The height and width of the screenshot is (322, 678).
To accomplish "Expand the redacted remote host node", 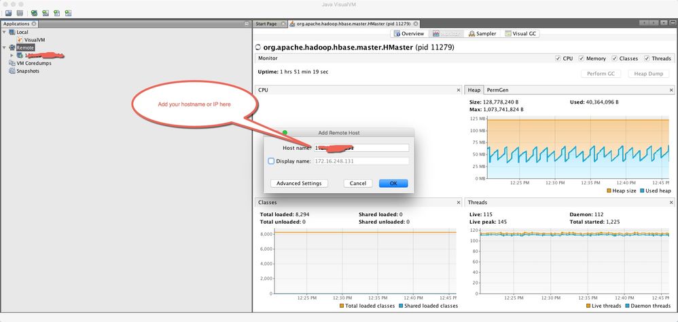I will tap(12, 56).
